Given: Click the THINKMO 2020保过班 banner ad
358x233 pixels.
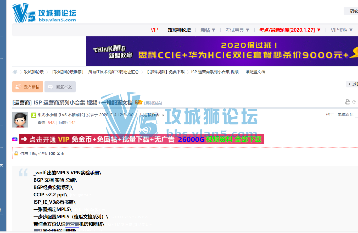Looking at the screenshot, I should (222, 51).
